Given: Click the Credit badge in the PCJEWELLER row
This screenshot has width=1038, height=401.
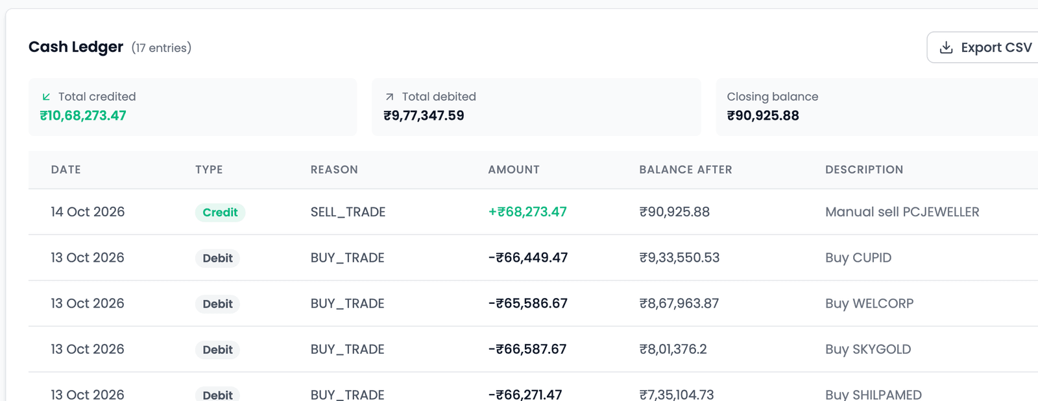Looking at the screenshot, I should pos(220,212).
